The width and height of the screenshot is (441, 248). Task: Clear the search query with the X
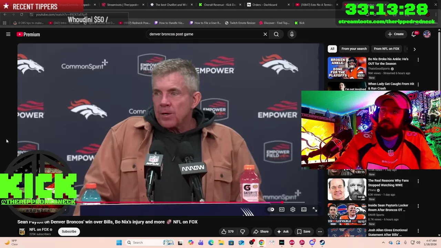pos(265,34)
